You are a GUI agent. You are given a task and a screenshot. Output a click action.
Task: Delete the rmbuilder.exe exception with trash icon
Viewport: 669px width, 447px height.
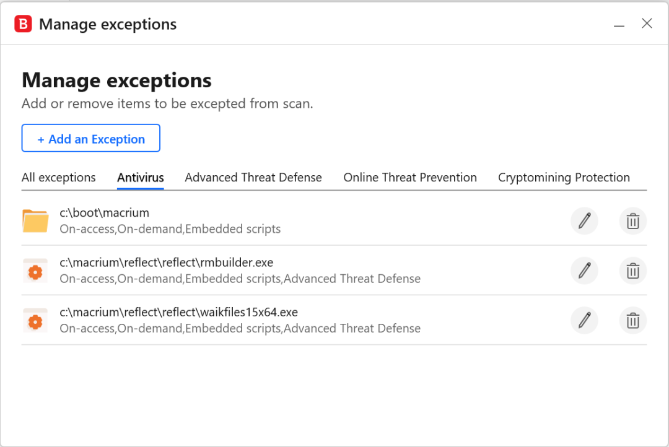(x=632, y=271)
